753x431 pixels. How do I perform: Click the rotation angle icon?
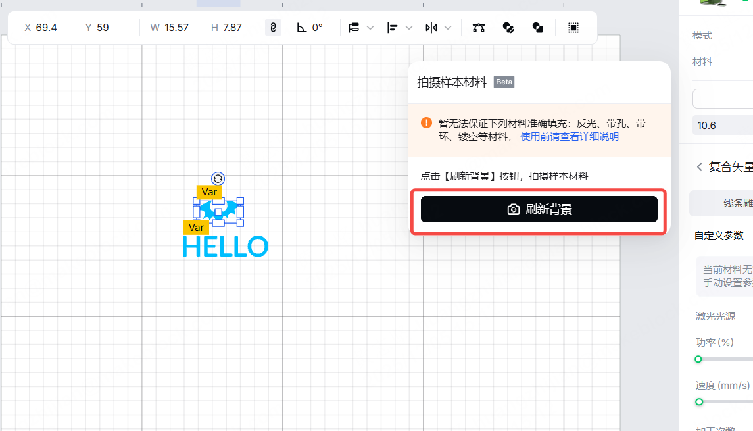302,28
